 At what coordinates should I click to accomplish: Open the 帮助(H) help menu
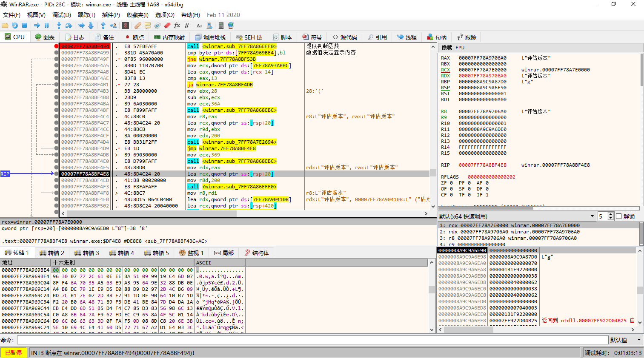click(191, 15)
